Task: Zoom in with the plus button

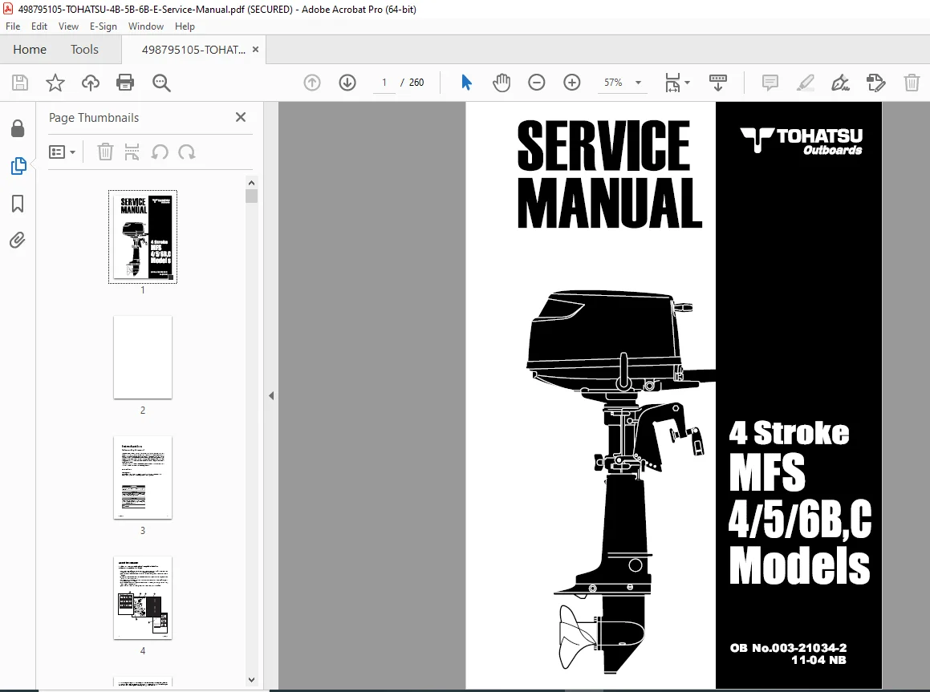Action: (572, 83)
